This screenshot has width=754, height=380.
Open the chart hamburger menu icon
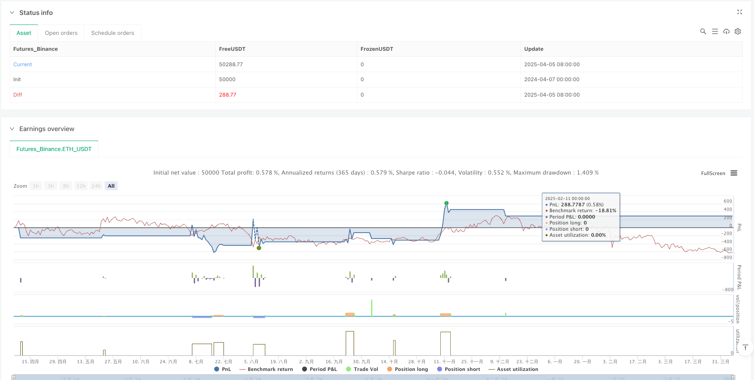(x=734, y=173)
